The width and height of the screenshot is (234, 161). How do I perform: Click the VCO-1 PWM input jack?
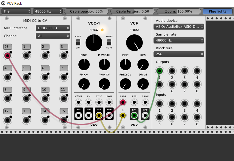coord(109,102)
